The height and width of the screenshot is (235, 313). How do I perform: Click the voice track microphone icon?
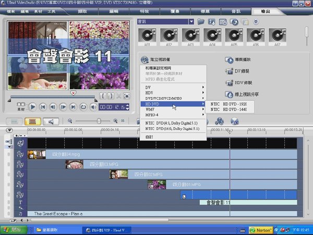20,208
